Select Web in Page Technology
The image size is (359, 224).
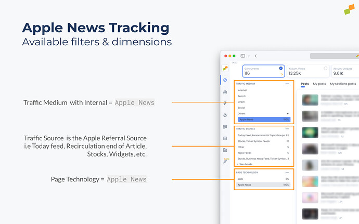point(263,179)
